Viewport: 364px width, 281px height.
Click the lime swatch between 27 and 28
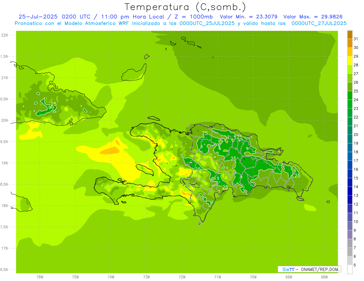coord(350,69)
